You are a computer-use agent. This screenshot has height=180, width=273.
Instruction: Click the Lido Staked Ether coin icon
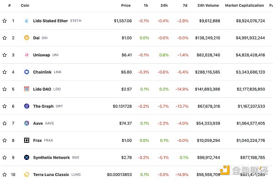coord(27,21)
